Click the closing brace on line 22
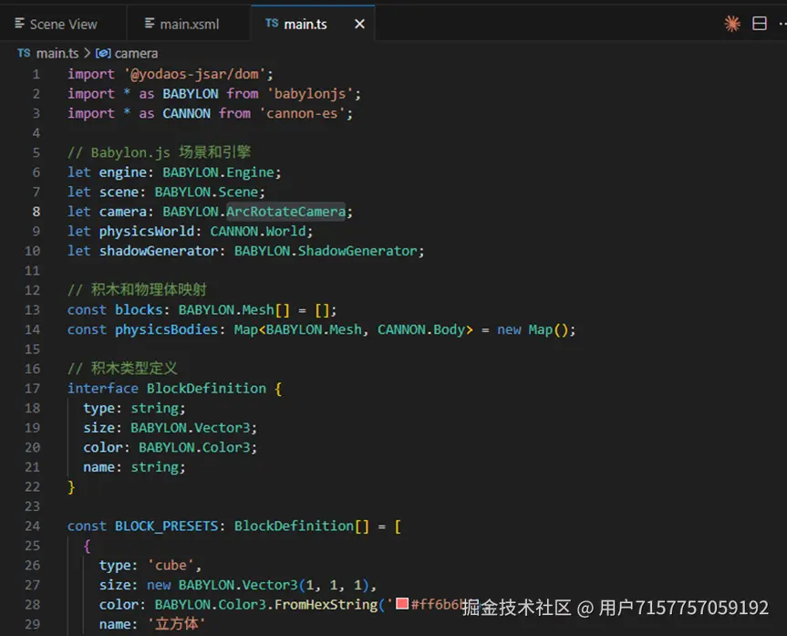The image size is (787, 636). pos(71,486)
